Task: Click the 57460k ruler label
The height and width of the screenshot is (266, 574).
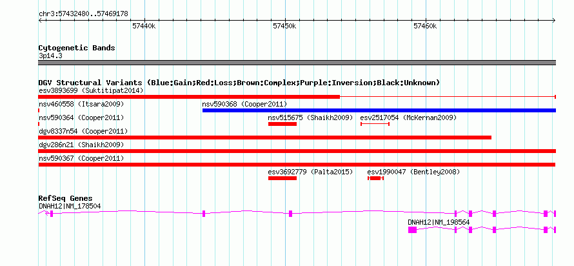Action: click(425, 26)
